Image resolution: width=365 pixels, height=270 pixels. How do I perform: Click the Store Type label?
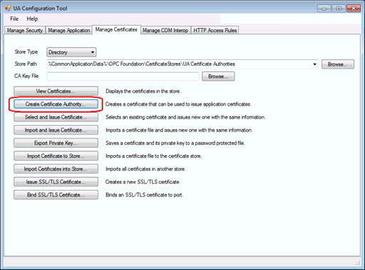pos(26,52)
